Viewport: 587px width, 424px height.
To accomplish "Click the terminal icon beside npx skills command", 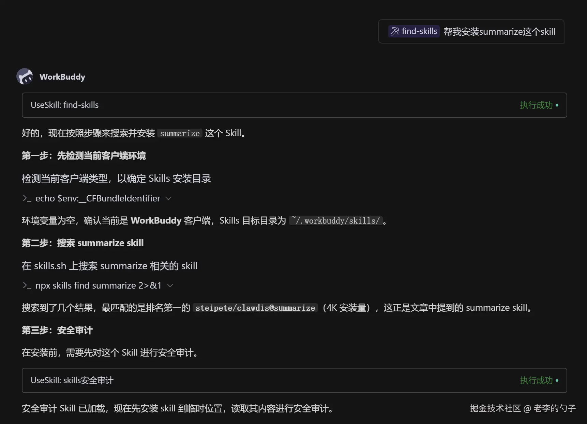I will 27,285.
